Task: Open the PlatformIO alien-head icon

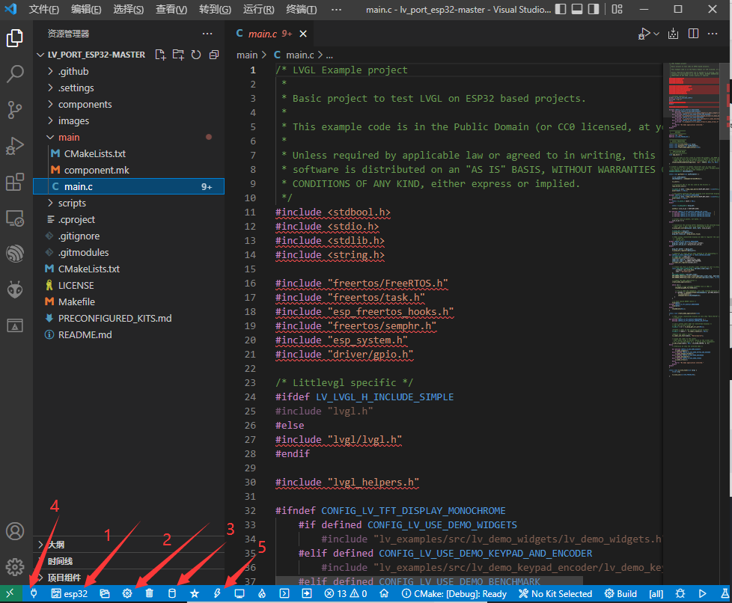Action: (x=15, y=290)
